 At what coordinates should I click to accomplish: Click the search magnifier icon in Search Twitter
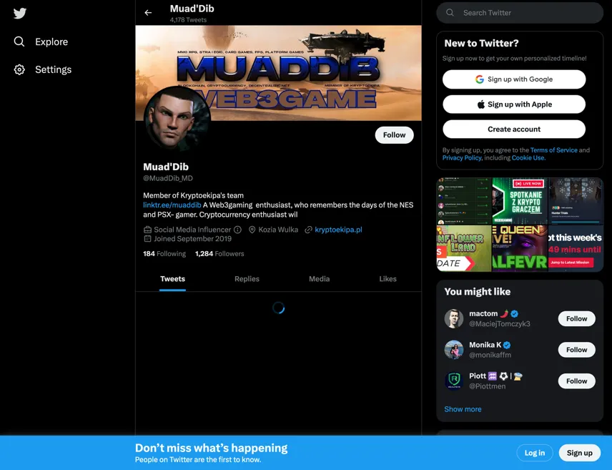[450, 12]
